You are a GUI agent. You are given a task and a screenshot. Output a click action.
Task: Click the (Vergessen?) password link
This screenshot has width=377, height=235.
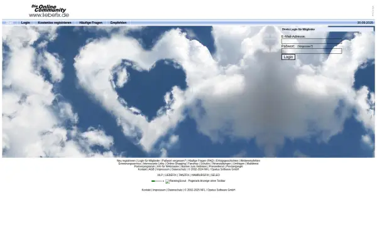[x=305, y=46]
